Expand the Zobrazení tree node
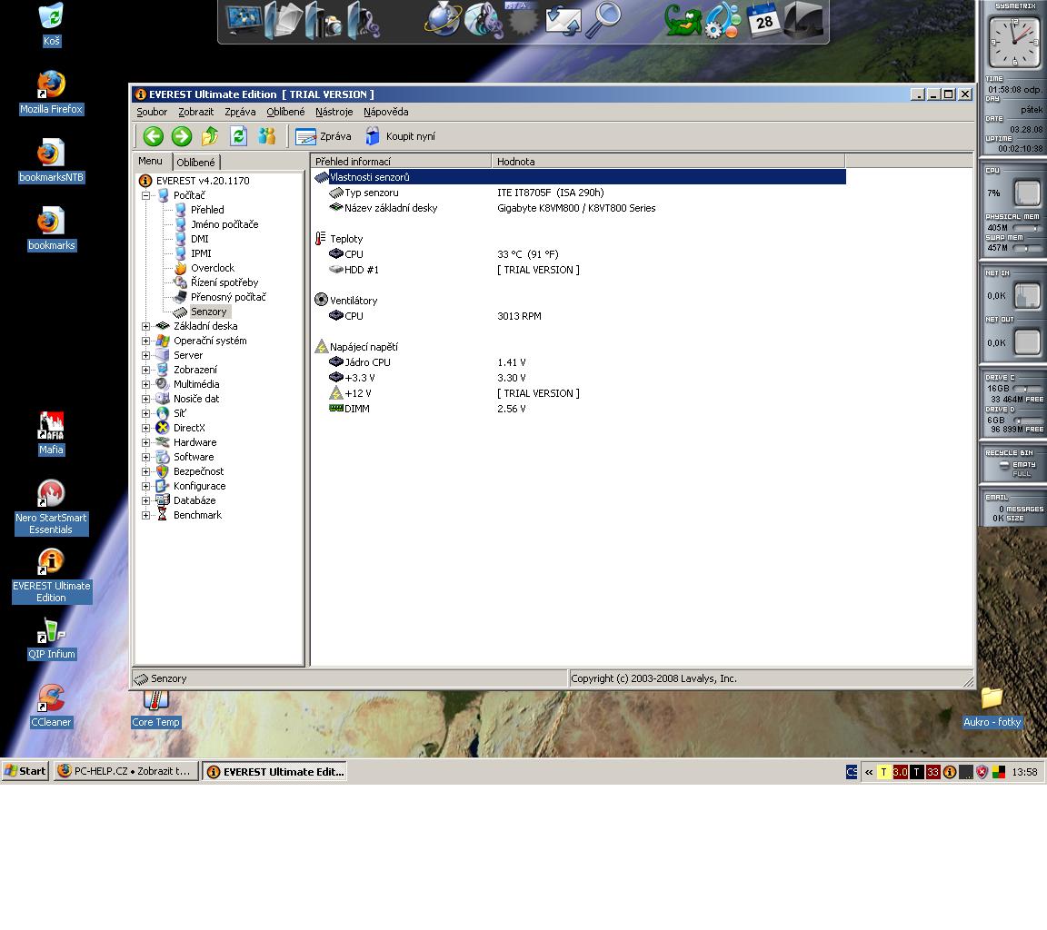This screenshot has width=1047, height=930. pos(145,371)
